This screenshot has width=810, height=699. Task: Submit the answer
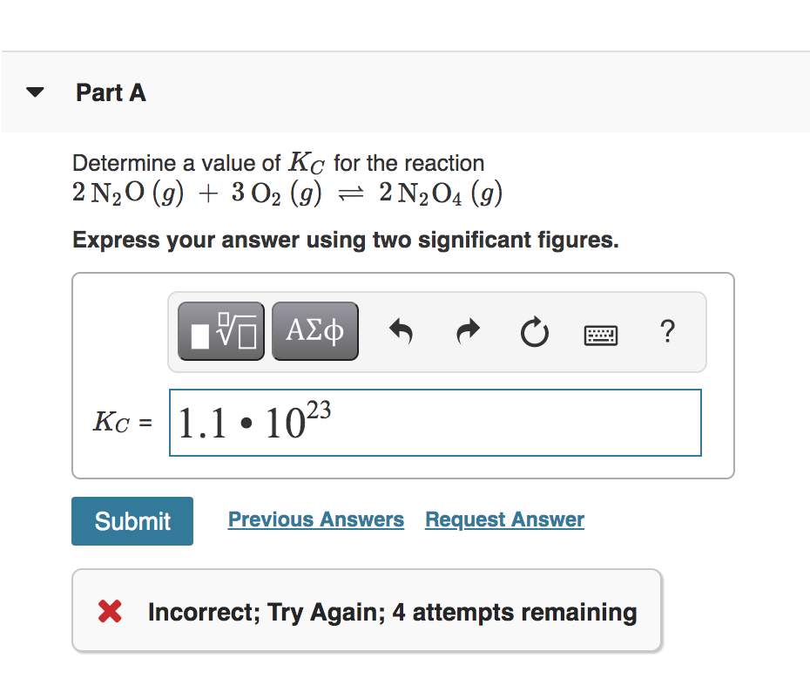tap(132, 520)
